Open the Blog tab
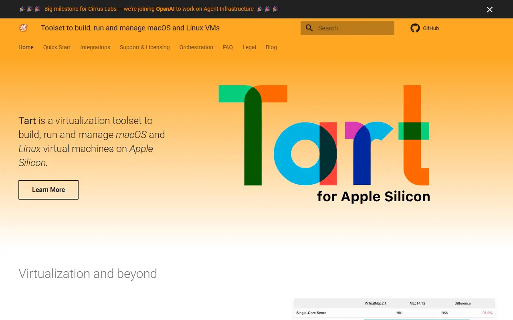Screen dimensions: 513x320 click(271, 47)
